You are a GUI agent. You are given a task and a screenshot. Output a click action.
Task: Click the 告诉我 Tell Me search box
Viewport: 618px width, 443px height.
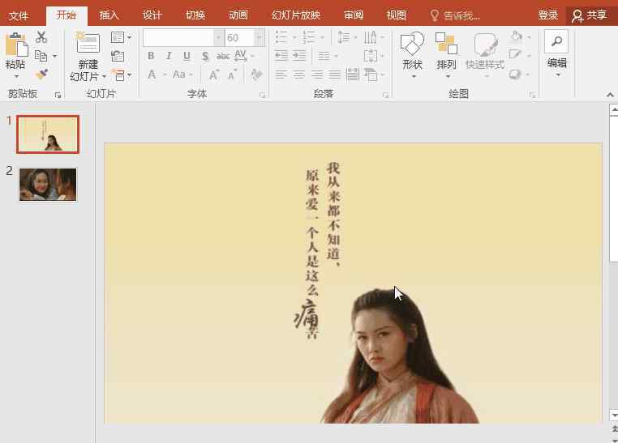click(x=455, y=15)
